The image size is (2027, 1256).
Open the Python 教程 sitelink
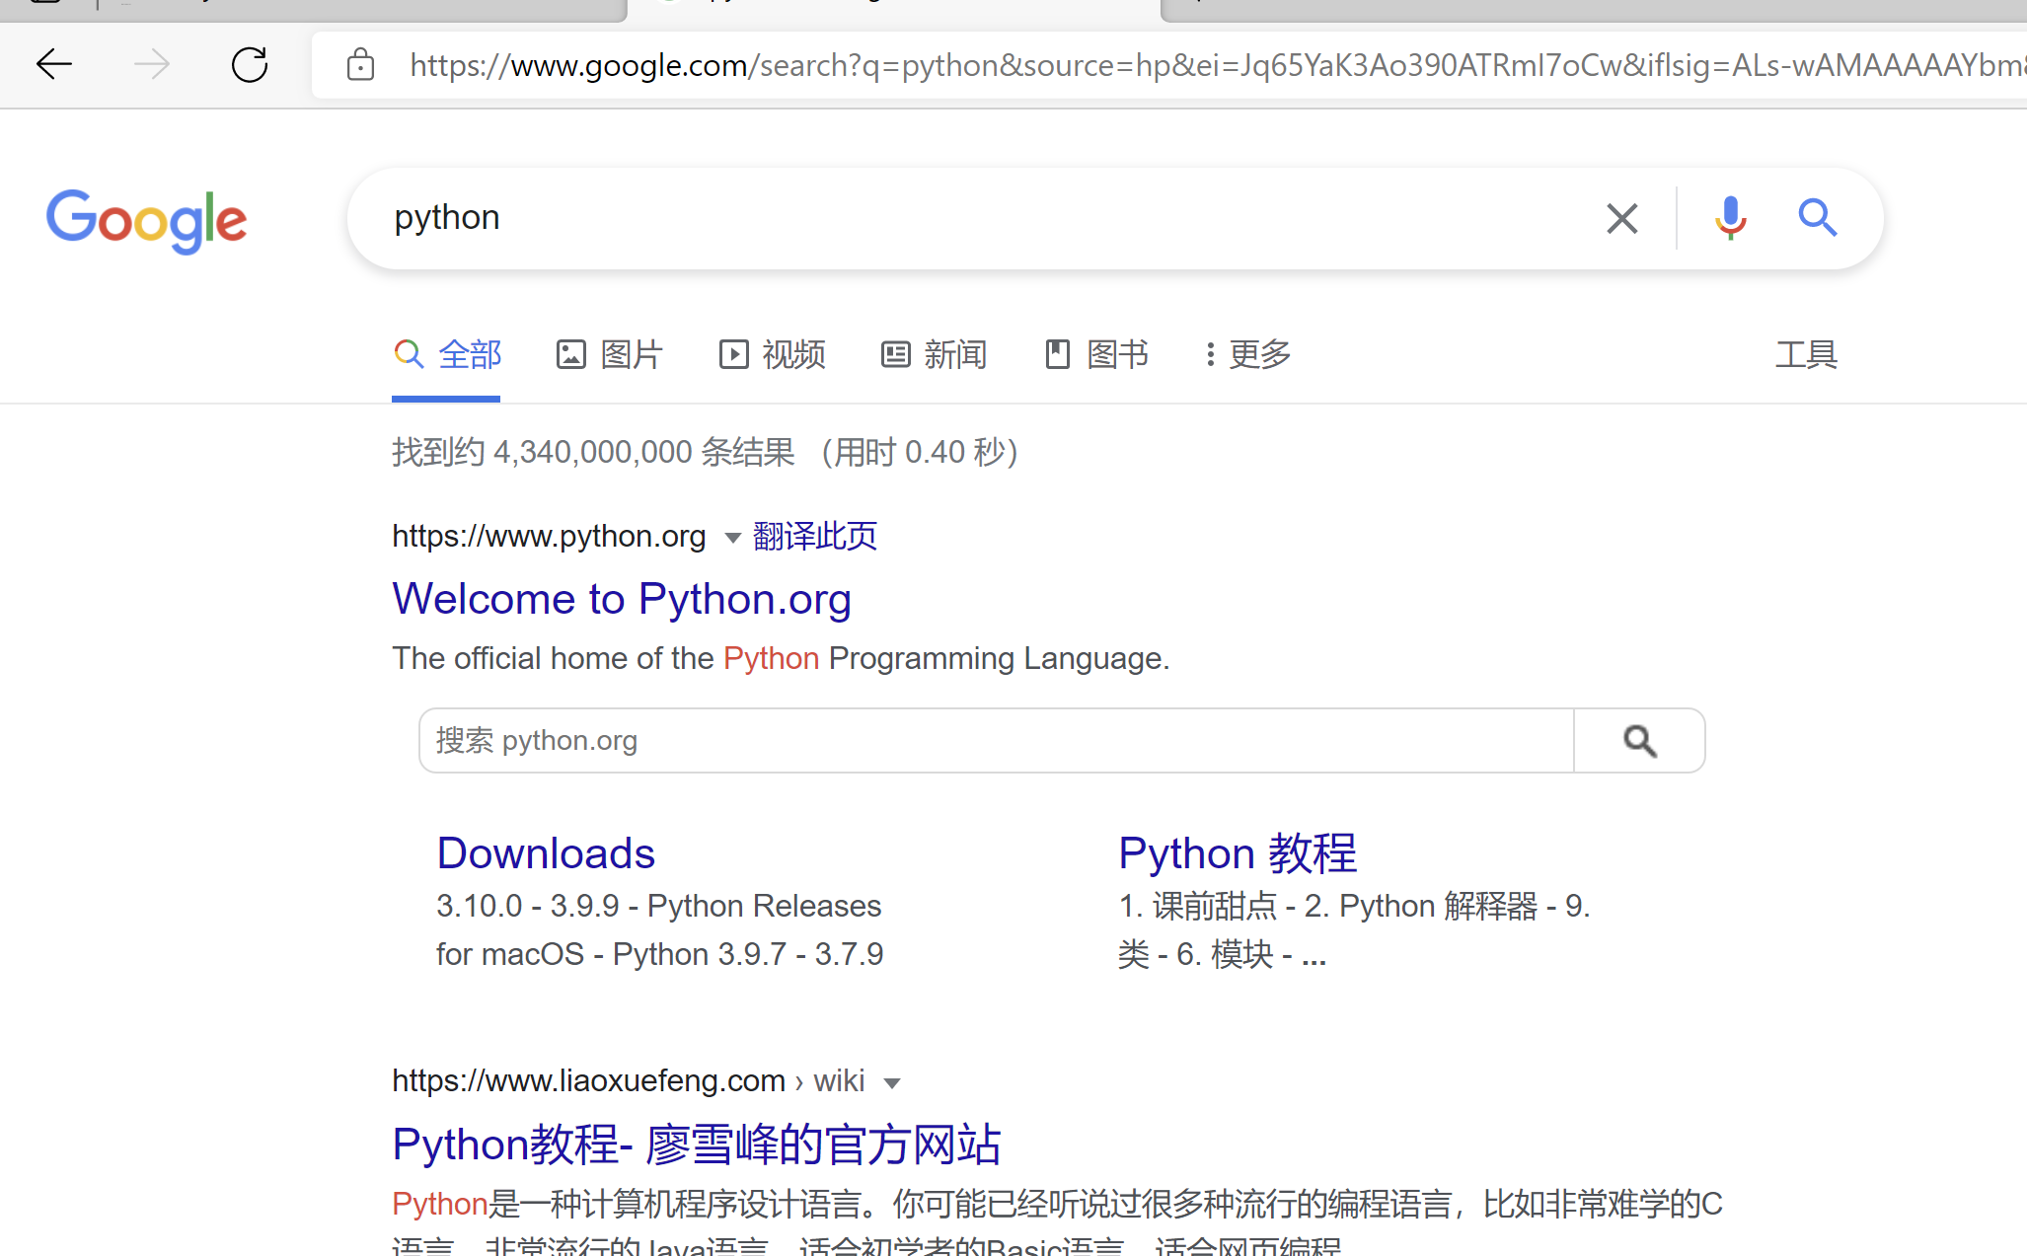(x=1238, y=853)
